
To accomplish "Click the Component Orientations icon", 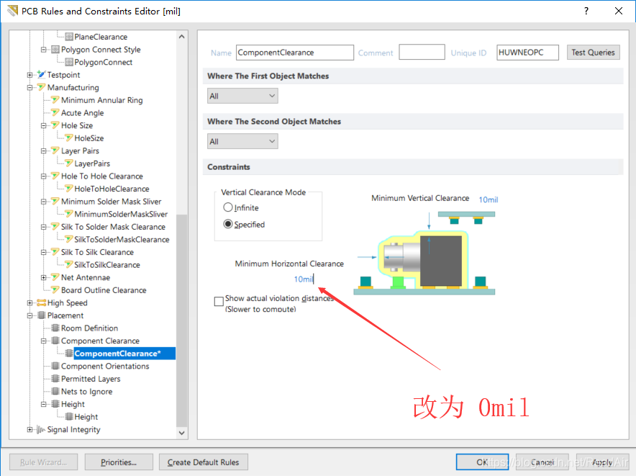I will [55, 366].
